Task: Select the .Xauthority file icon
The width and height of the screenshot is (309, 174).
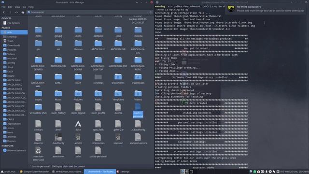Action: pos(58,137)
